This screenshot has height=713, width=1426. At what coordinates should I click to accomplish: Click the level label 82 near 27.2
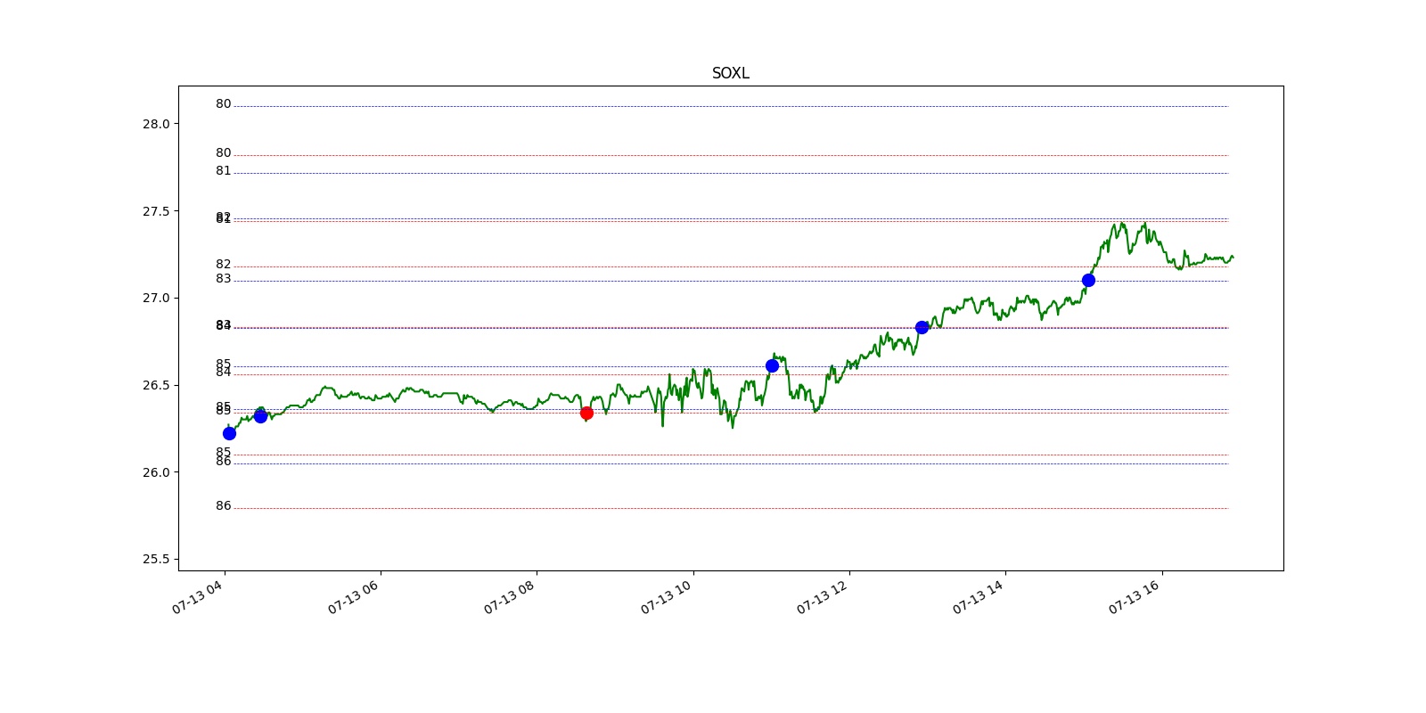pos(223,265)
